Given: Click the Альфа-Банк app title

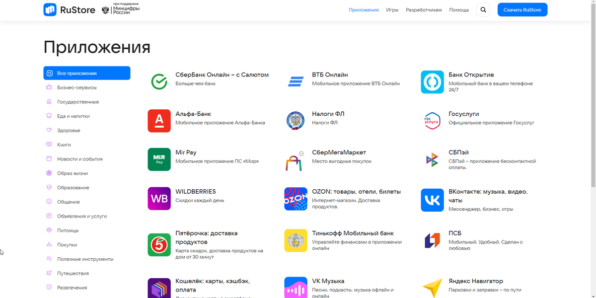Looking at the screenshot, I should [193, 114].
